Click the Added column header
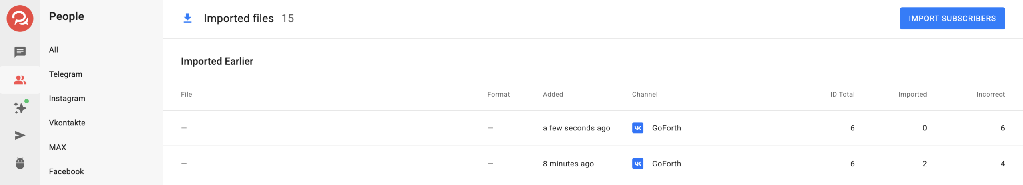The width and height of the screenshot is (1023, 185). (553, 94)
